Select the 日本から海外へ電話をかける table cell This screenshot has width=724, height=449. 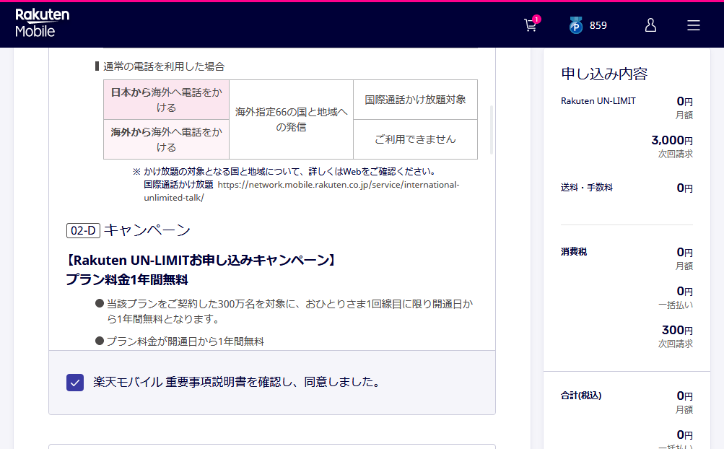[166, 100]
